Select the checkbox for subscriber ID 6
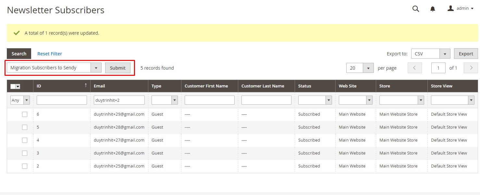The image size is (480, 195). (x=25, y=114)
